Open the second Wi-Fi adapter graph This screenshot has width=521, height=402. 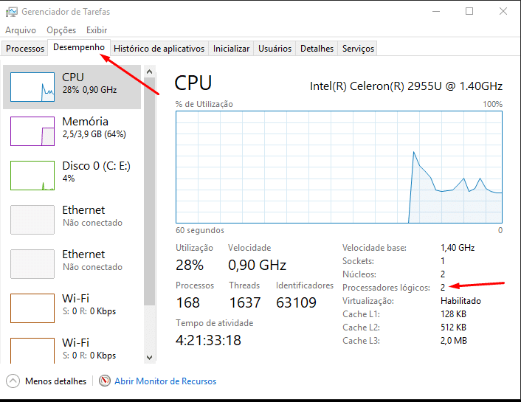(x=32, y=350)
